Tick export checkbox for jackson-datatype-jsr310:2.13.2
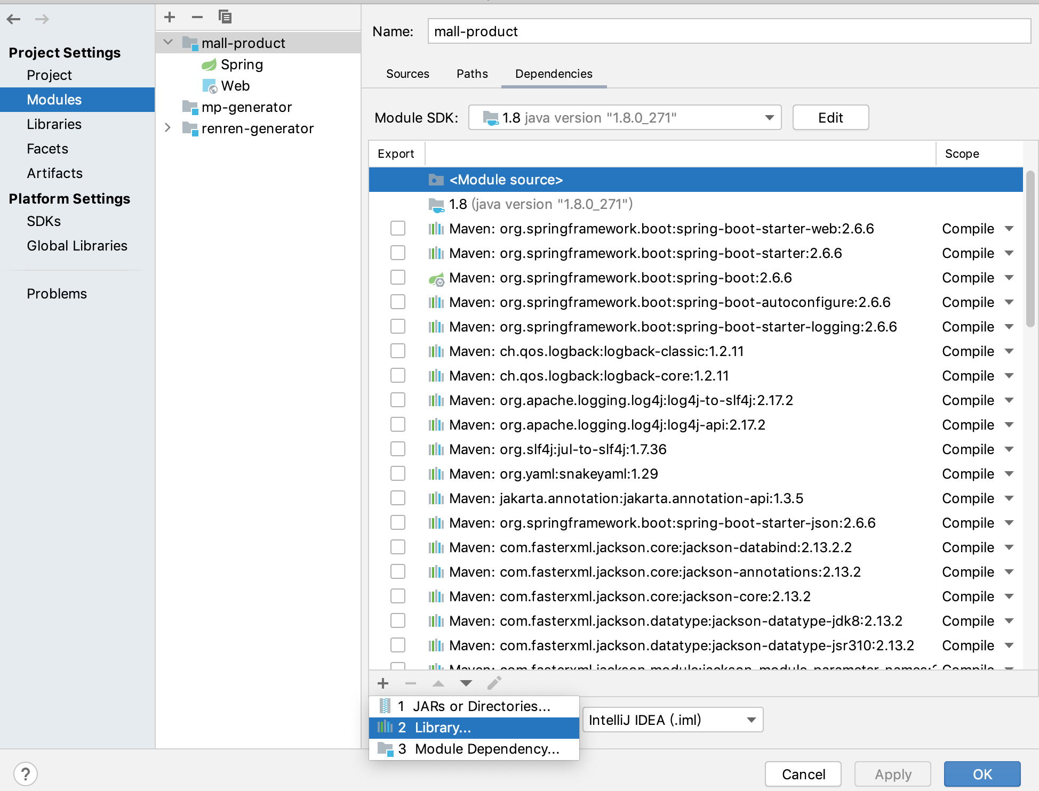This screenshot has height=791, width=1039. (x=398, y=645)
